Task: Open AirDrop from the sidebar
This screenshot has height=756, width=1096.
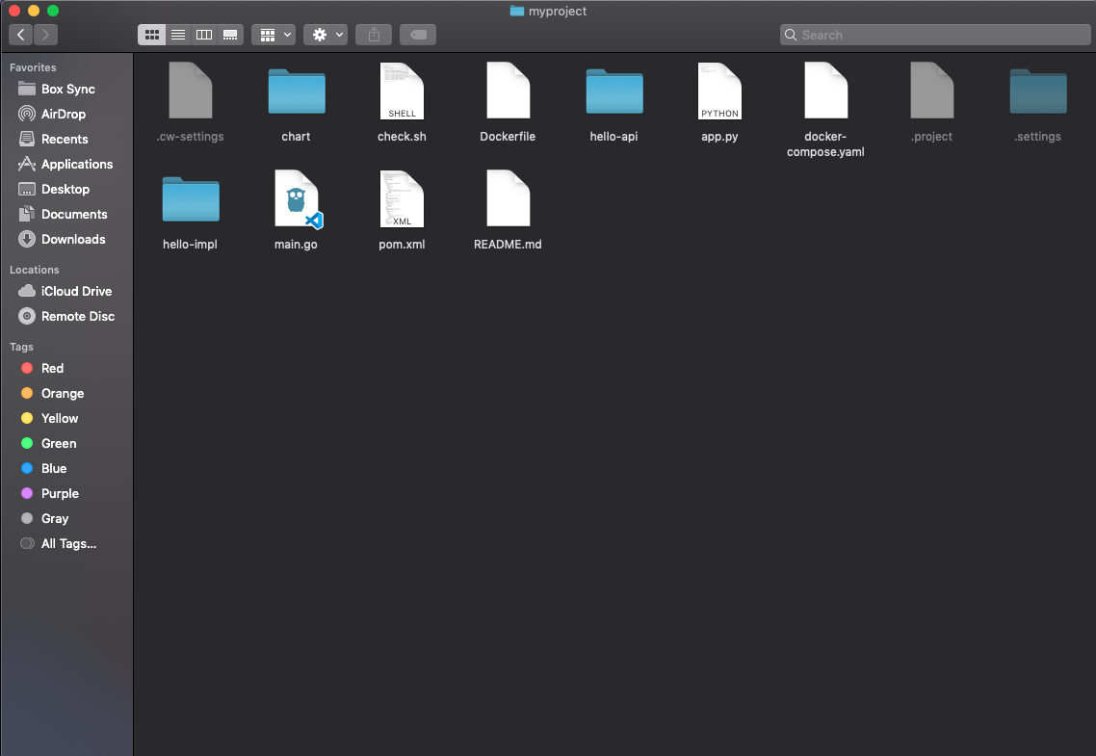Action: tap(66, 114)
